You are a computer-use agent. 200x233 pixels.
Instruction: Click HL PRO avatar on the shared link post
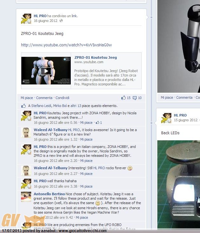(x=26, y=19)
